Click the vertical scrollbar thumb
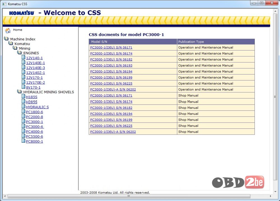 click(275, 97)
